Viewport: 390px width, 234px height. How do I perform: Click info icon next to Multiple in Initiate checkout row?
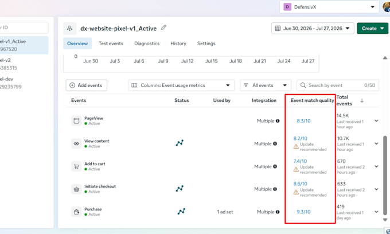pos(275,189)
